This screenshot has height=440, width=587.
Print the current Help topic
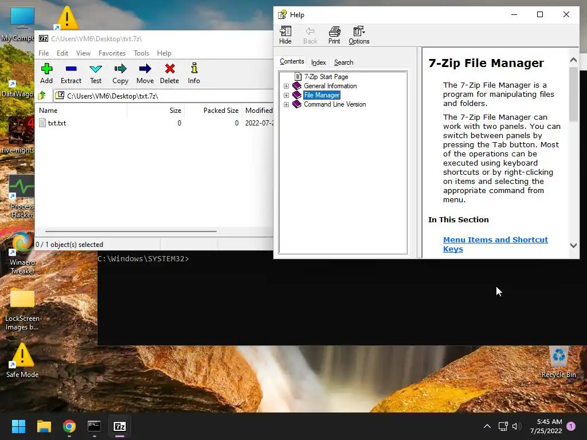point(334,36)
